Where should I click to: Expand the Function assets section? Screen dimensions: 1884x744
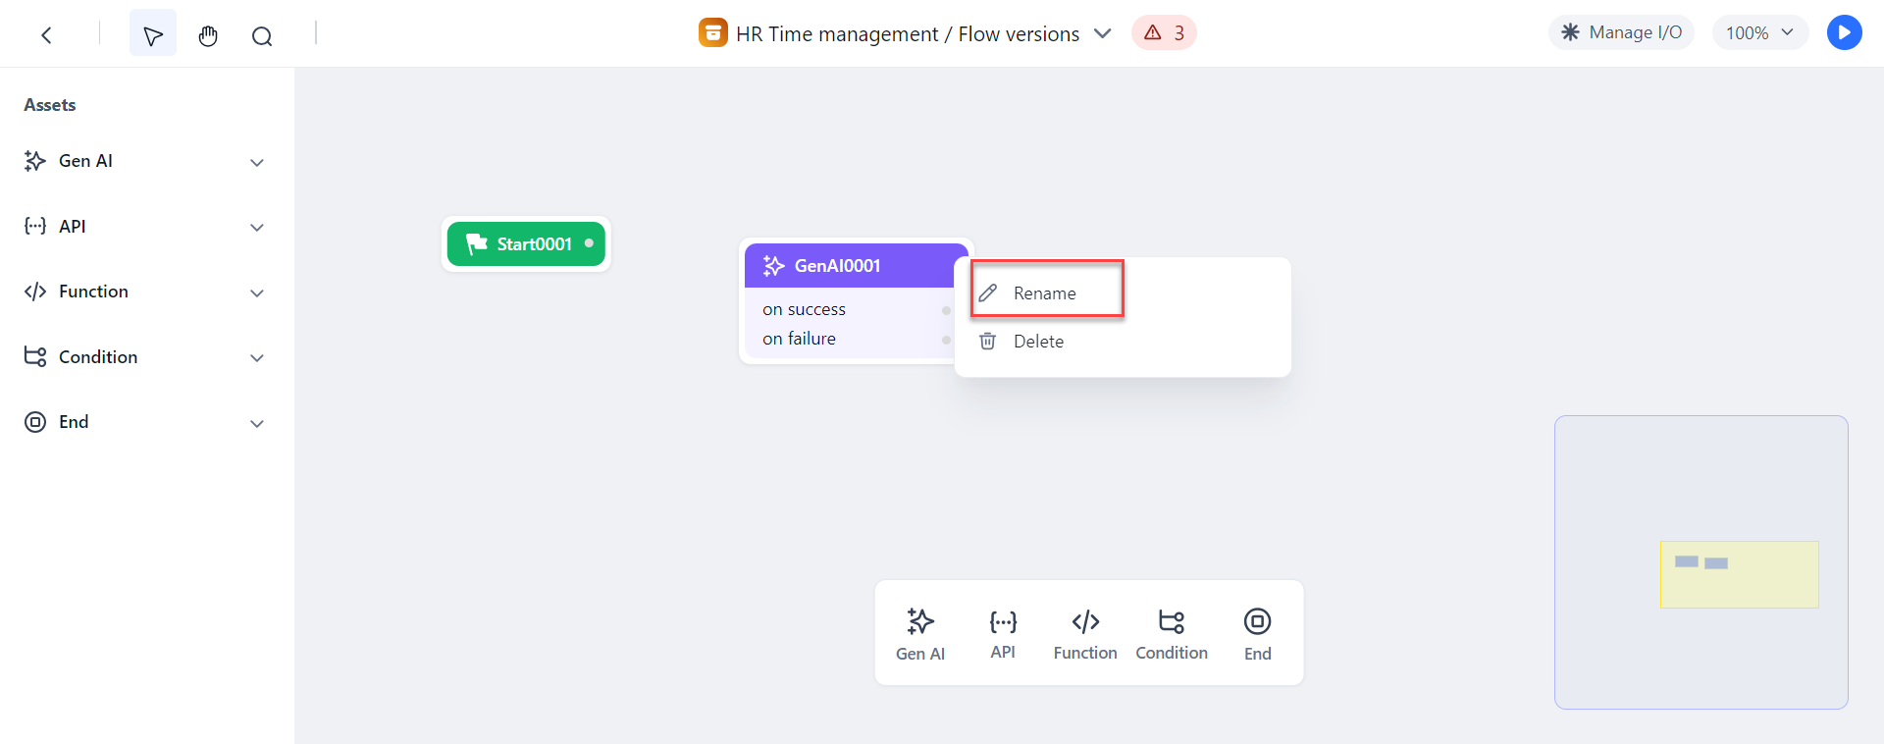[x=257, y=292]
